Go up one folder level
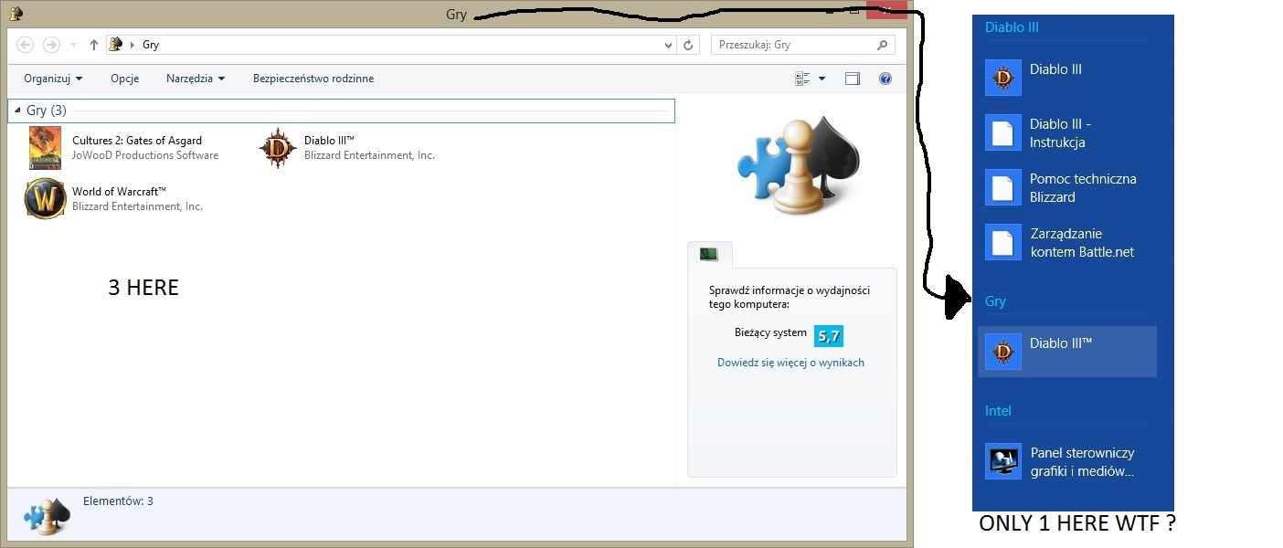The height and width of the screenshot is (548, 1283). point(94,45)
